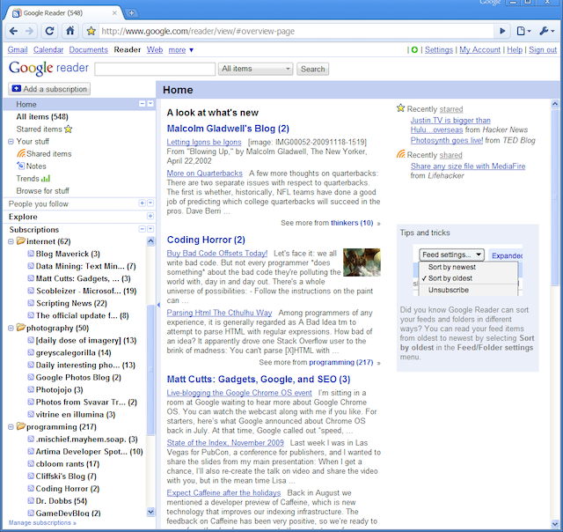
Task: Click the Coding Horror article thumbnail
Action: click(362, 262)
